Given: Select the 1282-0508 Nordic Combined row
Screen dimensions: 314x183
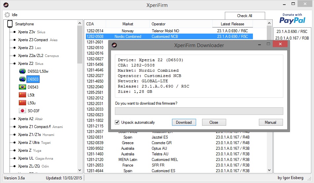Looking at the screenshot, I should tap(169, 37).
